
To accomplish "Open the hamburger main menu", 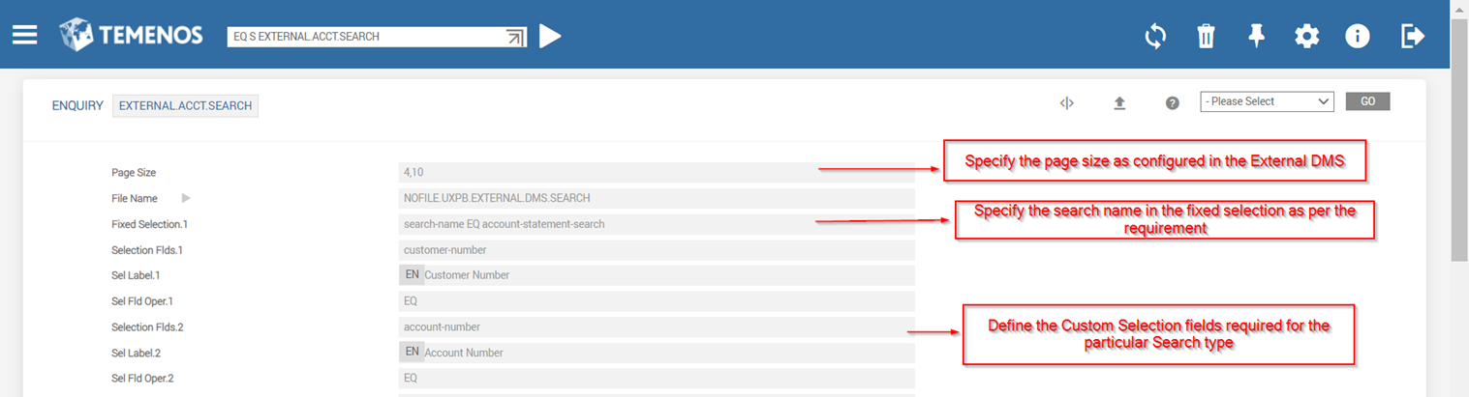I will click(24, 36).
